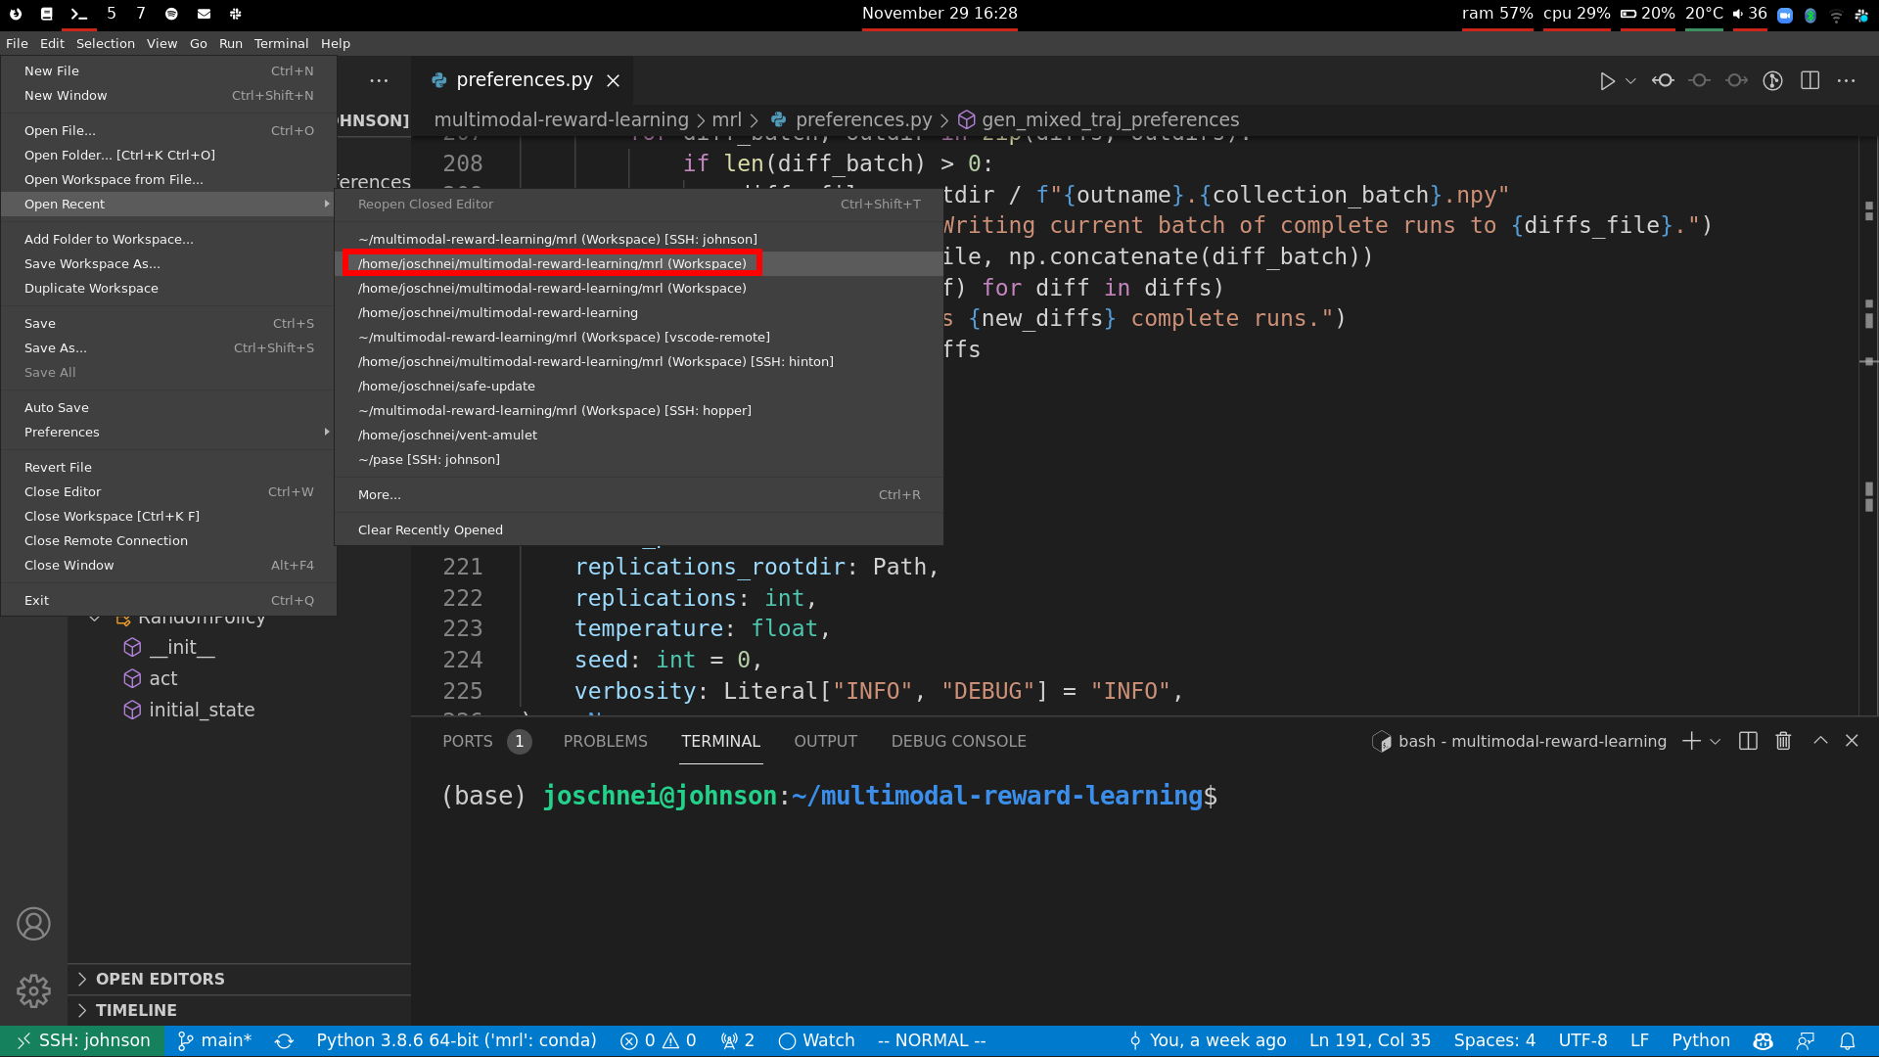
Task: Expand the TIMELINE section
Action: pos(136,1010)
